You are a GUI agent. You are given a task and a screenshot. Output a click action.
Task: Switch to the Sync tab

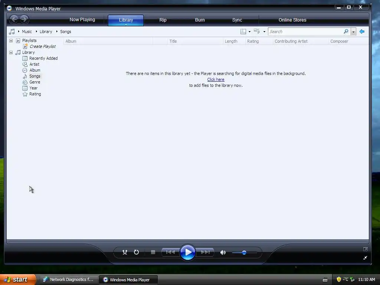237,20
